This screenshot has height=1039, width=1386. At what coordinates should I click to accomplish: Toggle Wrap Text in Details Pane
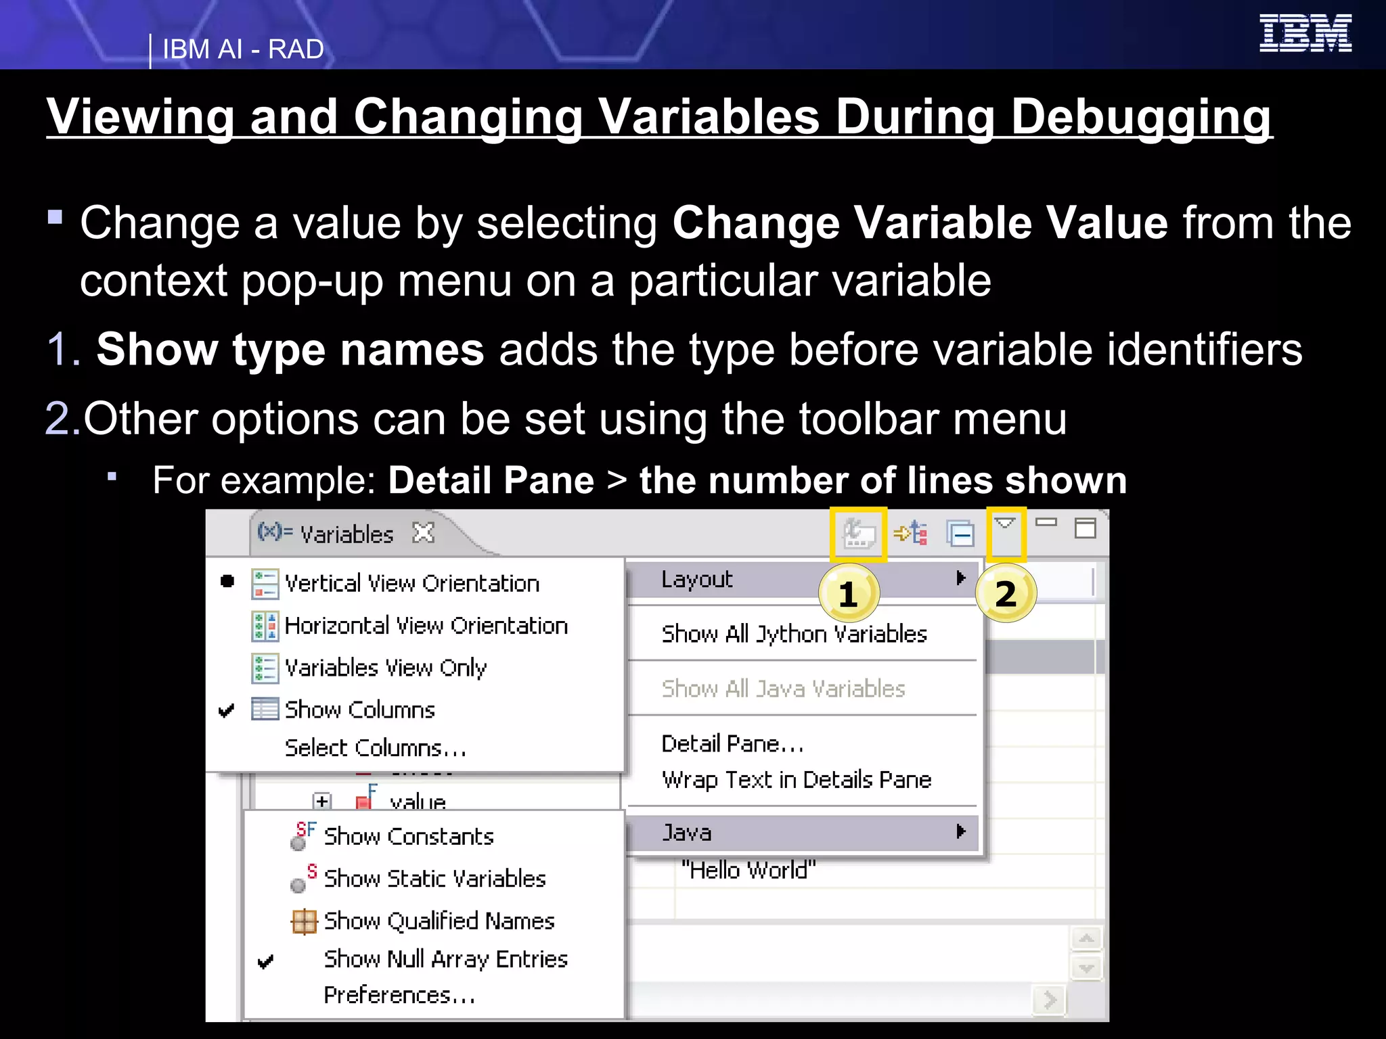coord(797,780)
